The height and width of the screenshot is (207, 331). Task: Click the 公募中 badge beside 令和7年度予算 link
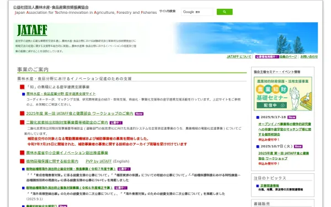point(124,169)
